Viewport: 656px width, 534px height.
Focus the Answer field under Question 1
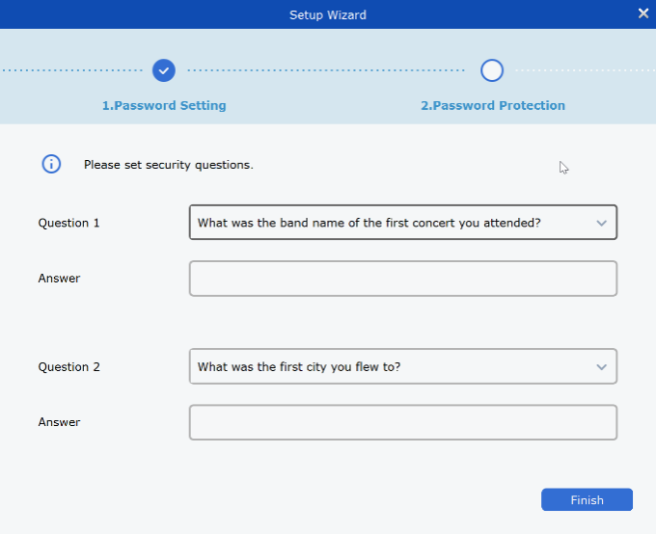(402, 279)
